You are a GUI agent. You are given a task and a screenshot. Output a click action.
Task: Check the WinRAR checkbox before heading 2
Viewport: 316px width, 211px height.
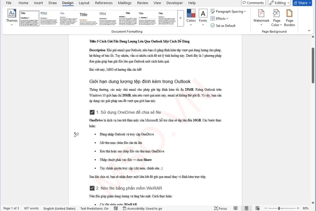point(92,188)
